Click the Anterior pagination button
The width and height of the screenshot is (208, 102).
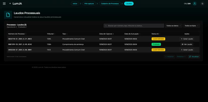(x=169, y=57)
